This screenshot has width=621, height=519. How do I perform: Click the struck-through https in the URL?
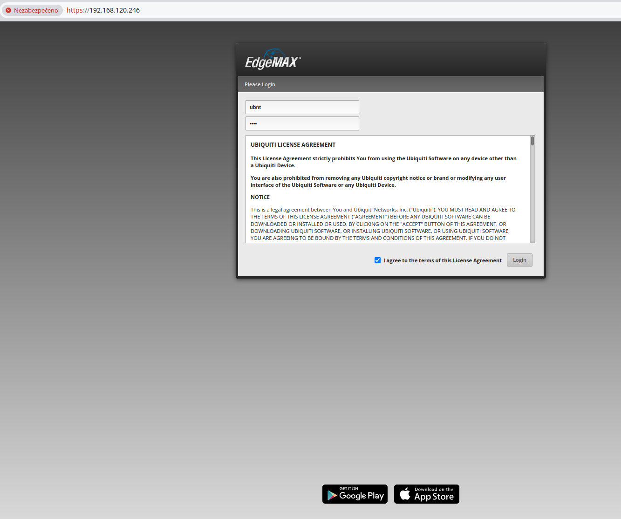75,10
